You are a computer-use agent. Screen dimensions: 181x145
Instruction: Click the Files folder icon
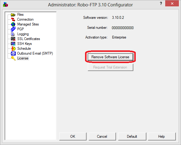tap(13, 15)
